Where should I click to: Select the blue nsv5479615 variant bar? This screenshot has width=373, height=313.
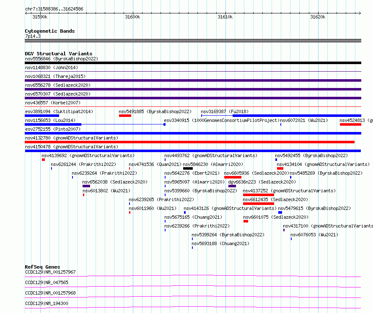tap(280, 212)
